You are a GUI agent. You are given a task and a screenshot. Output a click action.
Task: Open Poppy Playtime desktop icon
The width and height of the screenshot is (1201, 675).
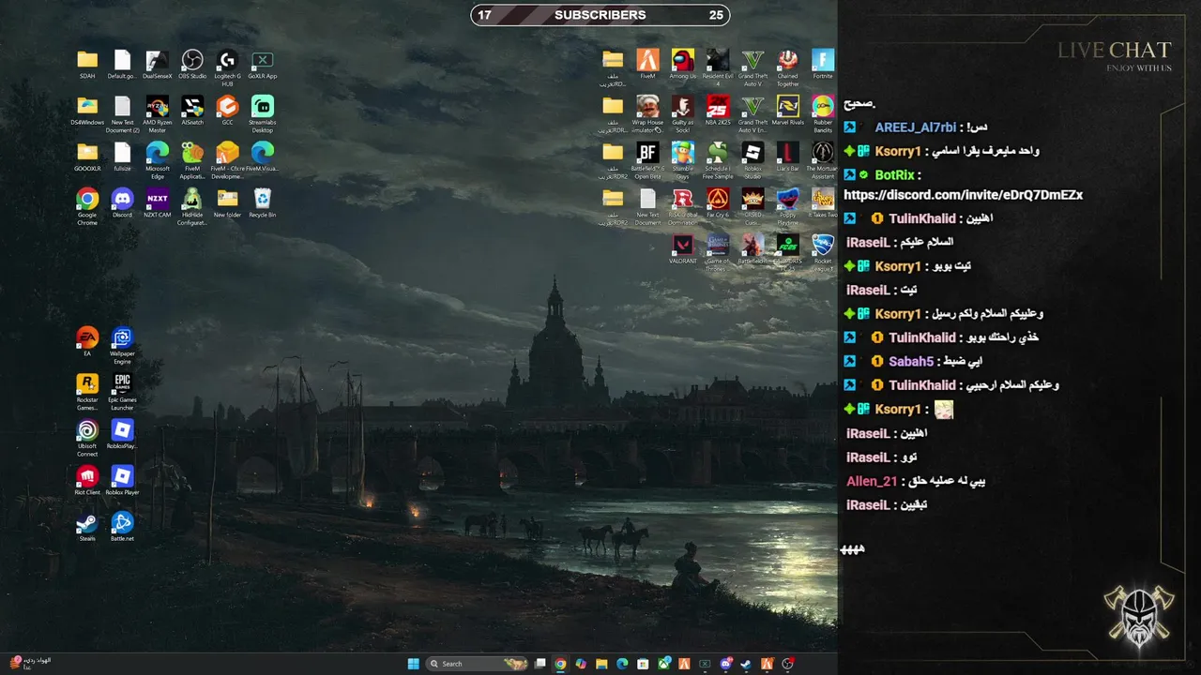788,205
